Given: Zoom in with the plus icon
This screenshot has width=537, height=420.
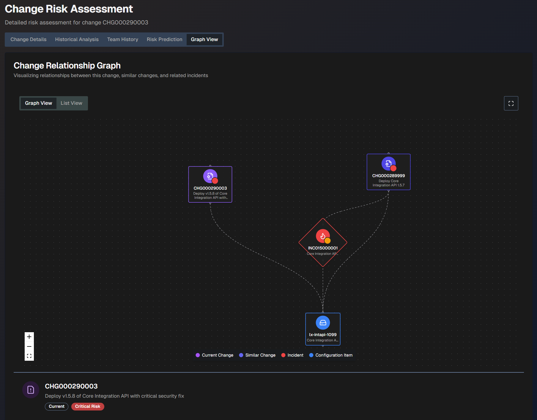Looking at the screenshot, I should coord(29,337).
